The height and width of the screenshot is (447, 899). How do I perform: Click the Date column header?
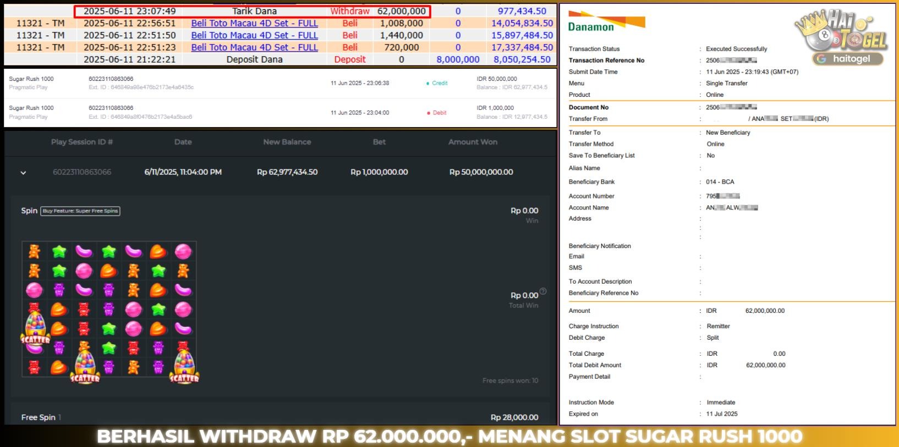pyautogui.click(x=183, y=142)
